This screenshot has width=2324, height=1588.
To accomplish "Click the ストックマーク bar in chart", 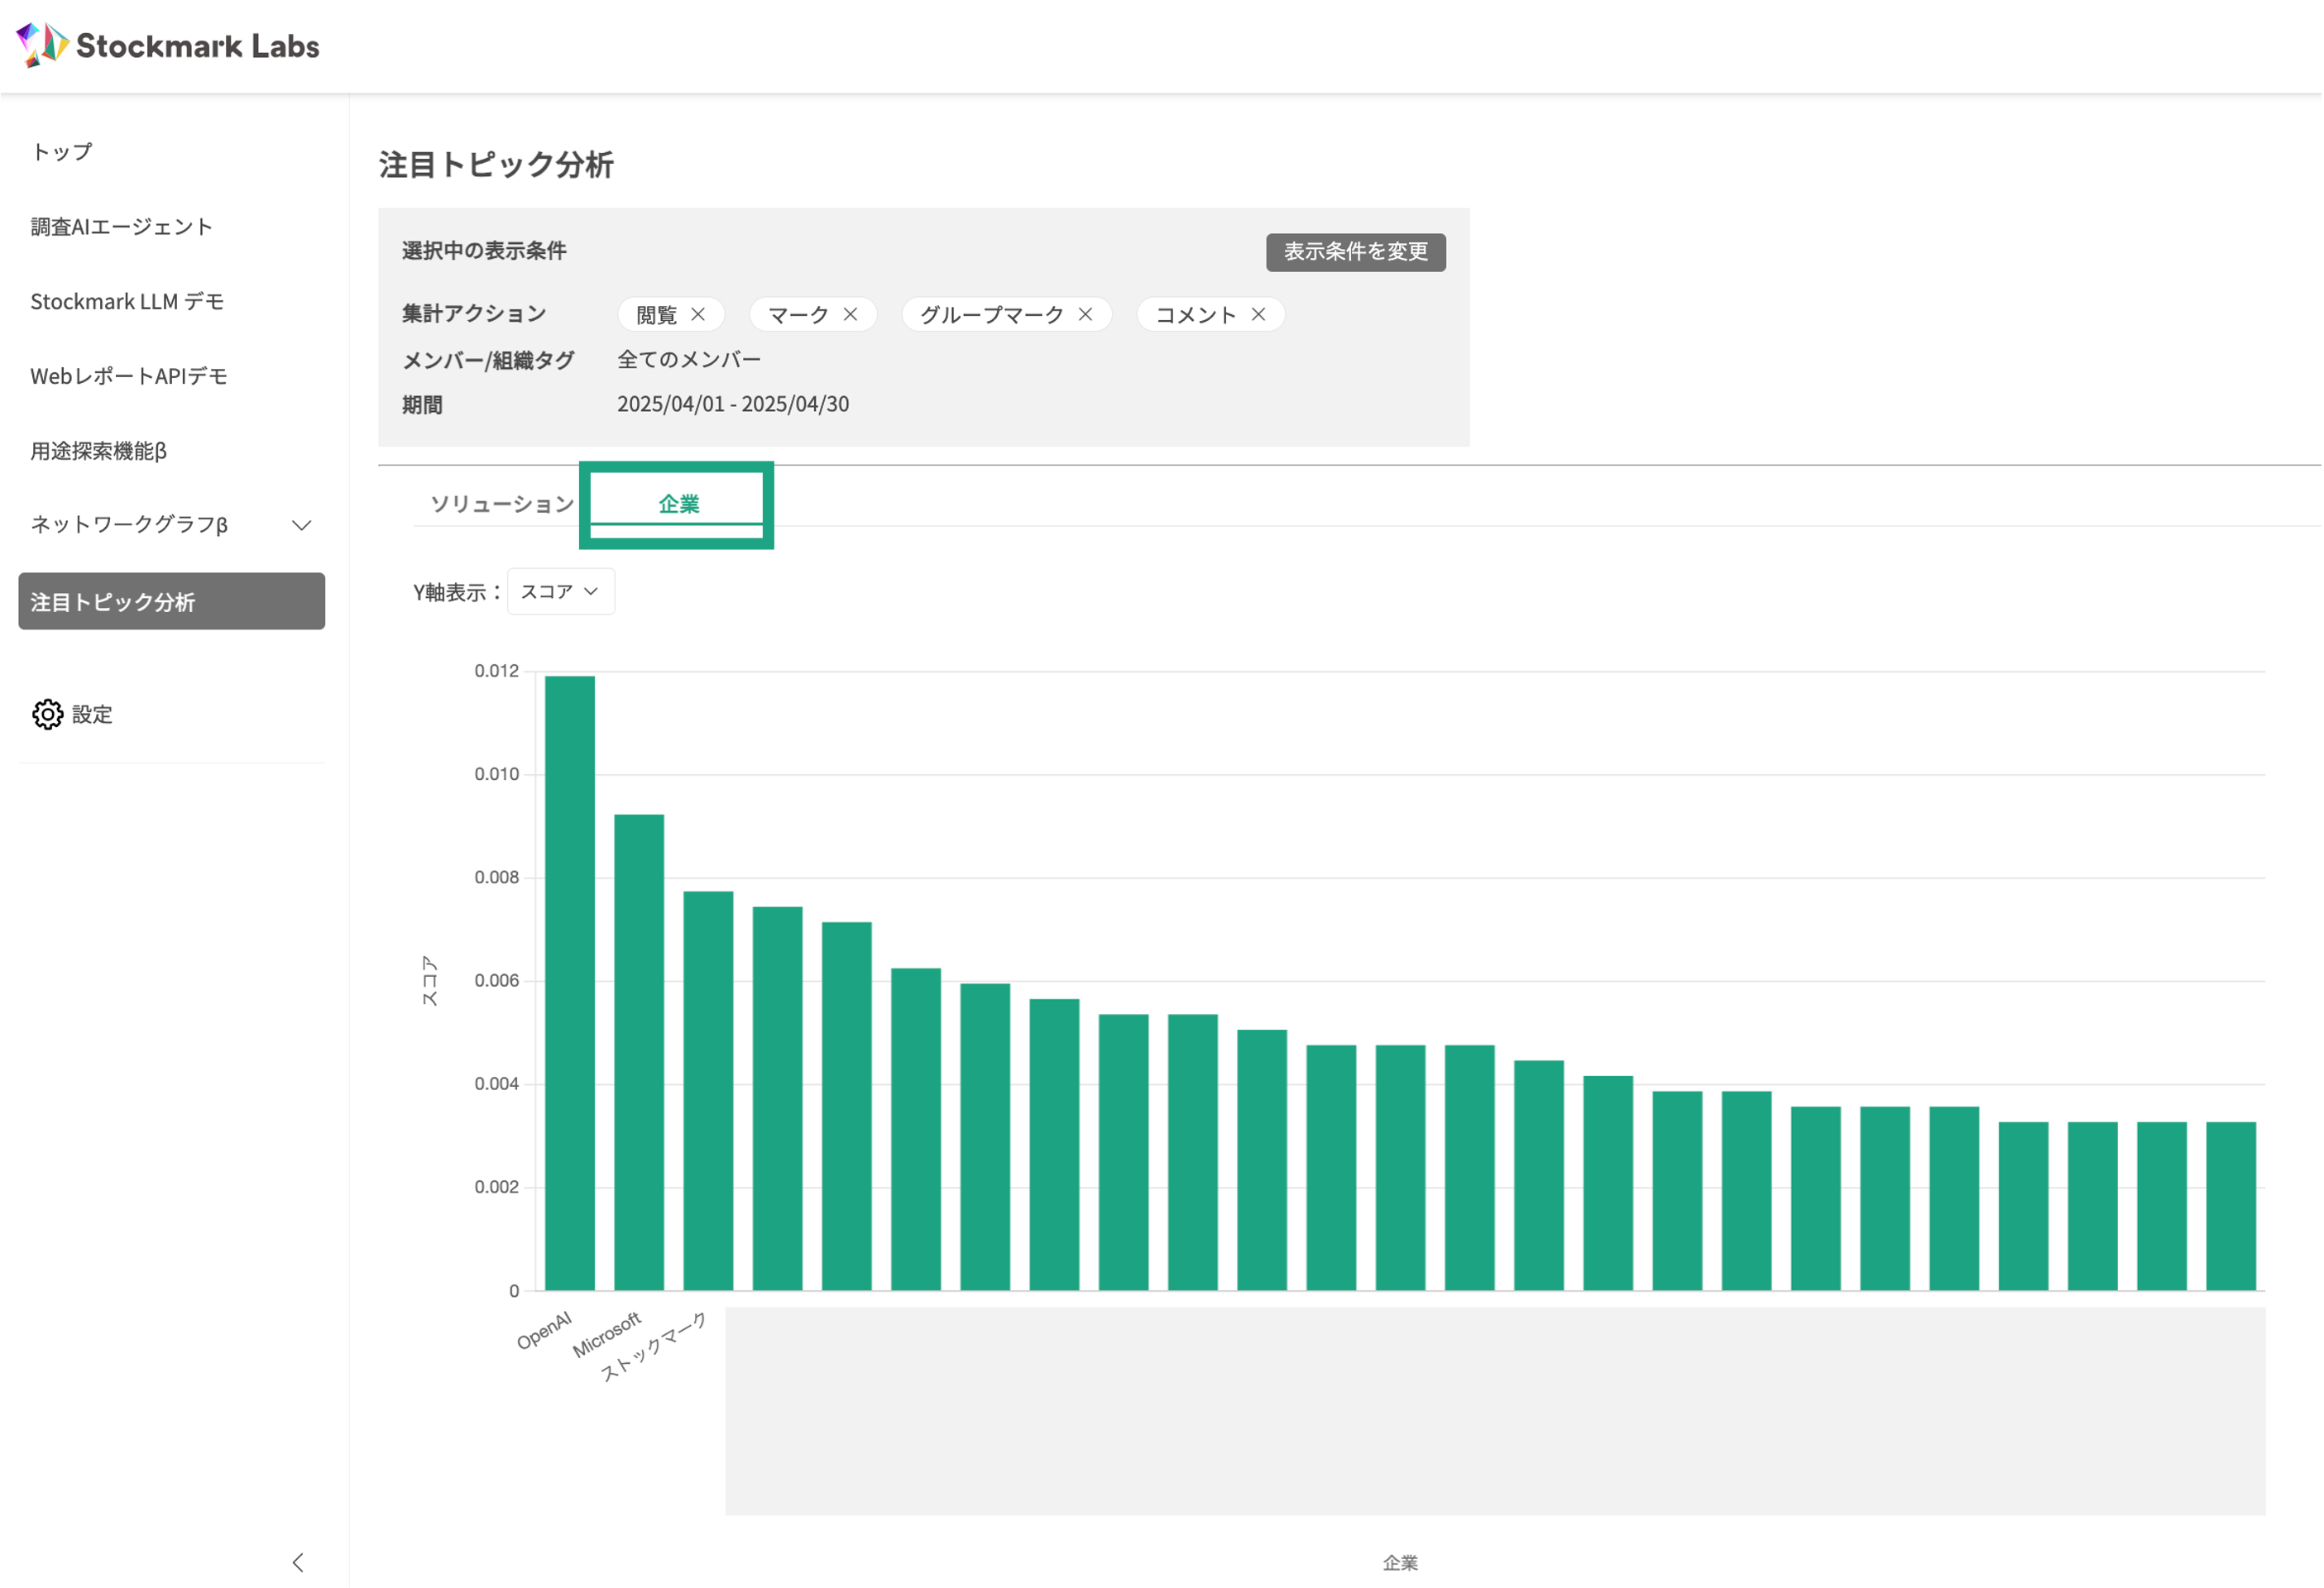I will (708, 1091).
